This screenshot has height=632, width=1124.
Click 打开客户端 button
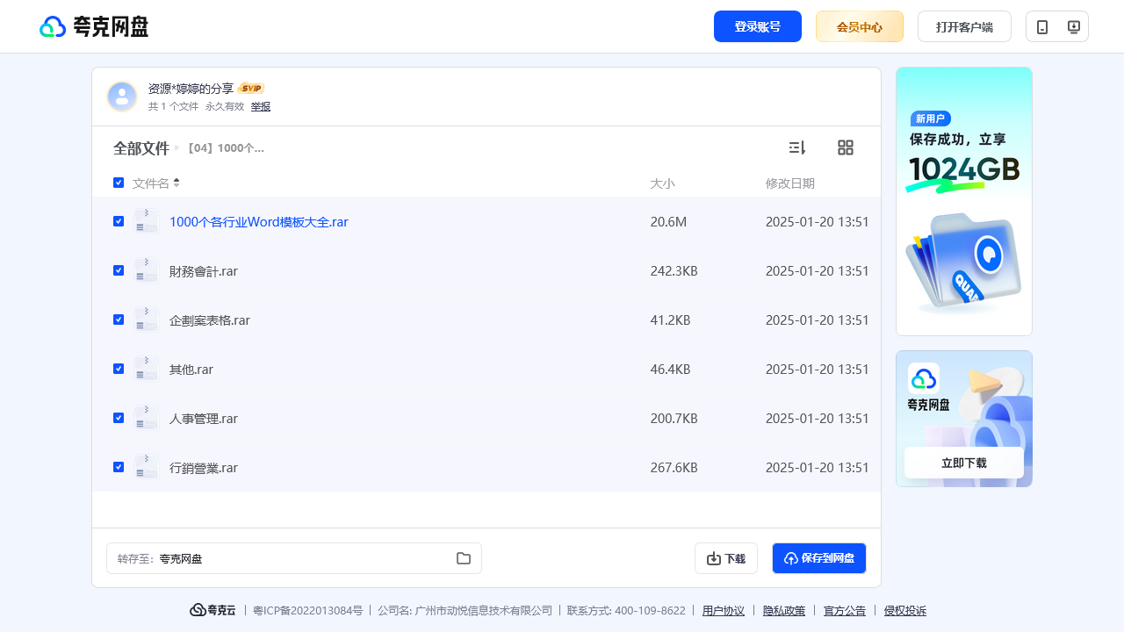pos(964,26)
